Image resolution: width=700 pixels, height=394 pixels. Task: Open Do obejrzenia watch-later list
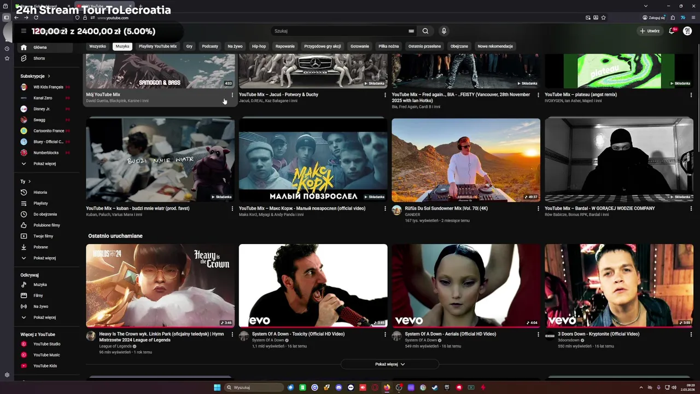click(x=45, y=215)
